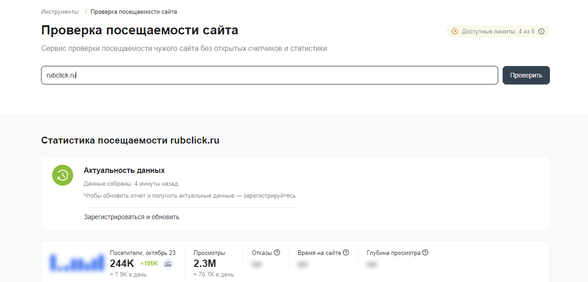
Task: Open Зарегистрироваться и обновить link
Action: tap(131, 216)
